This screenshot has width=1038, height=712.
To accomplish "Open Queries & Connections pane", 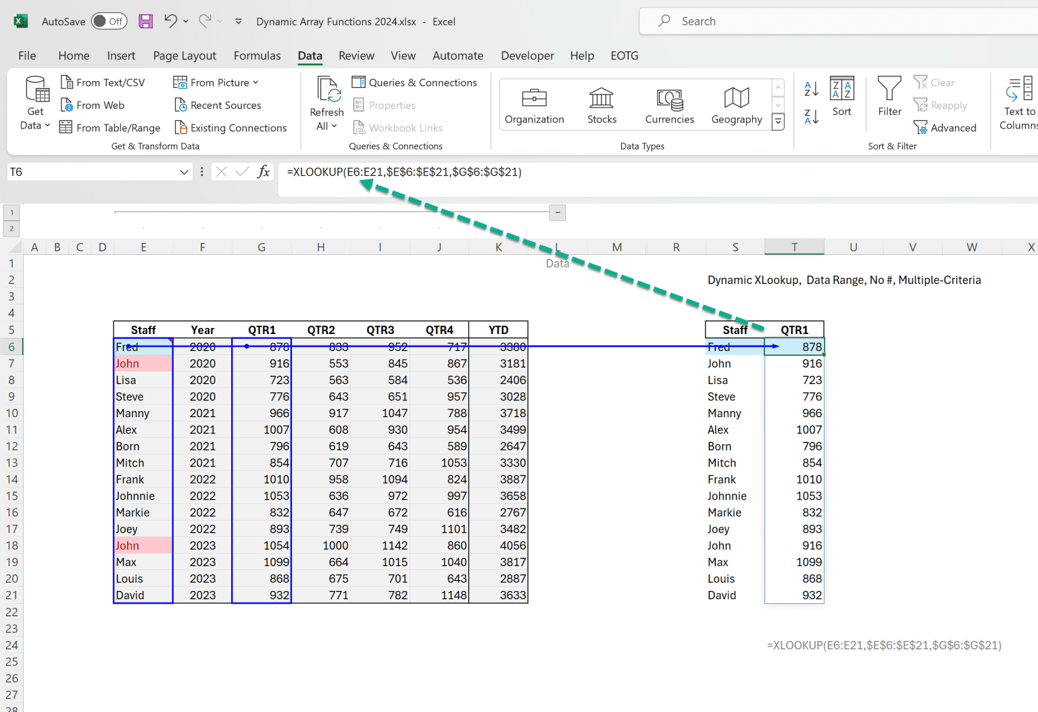I will click(415, 82).
